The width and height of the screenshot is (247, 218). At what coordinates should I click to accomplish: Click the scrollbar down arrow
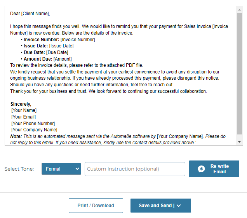(240, 142)
